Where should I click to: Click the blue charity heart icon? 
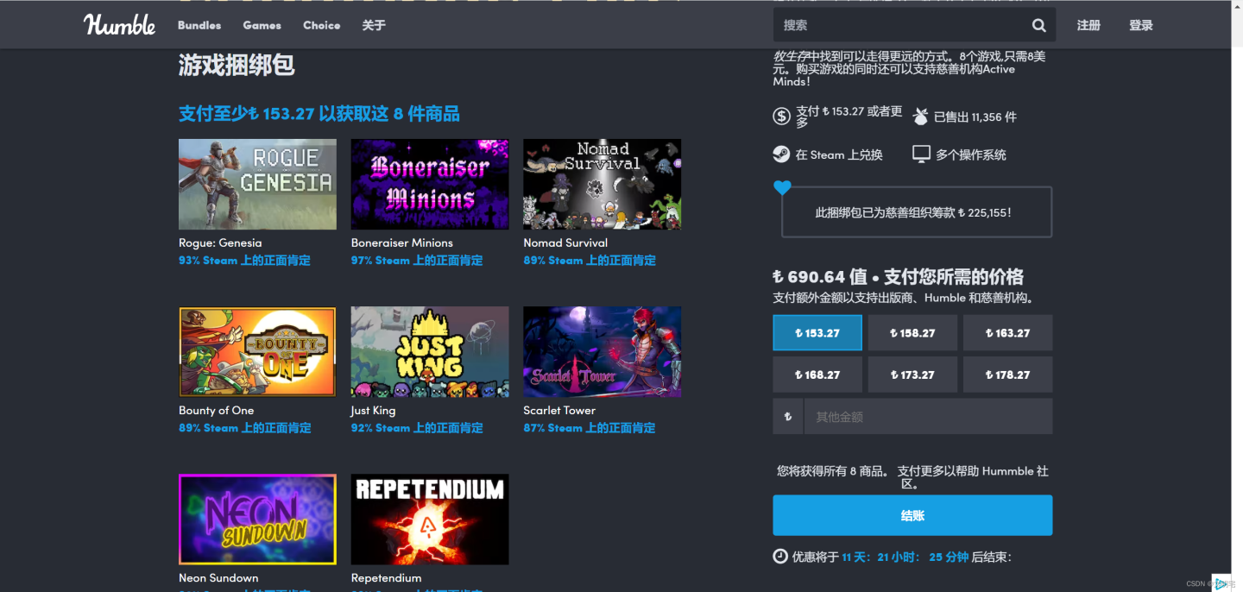click(782, 187)
